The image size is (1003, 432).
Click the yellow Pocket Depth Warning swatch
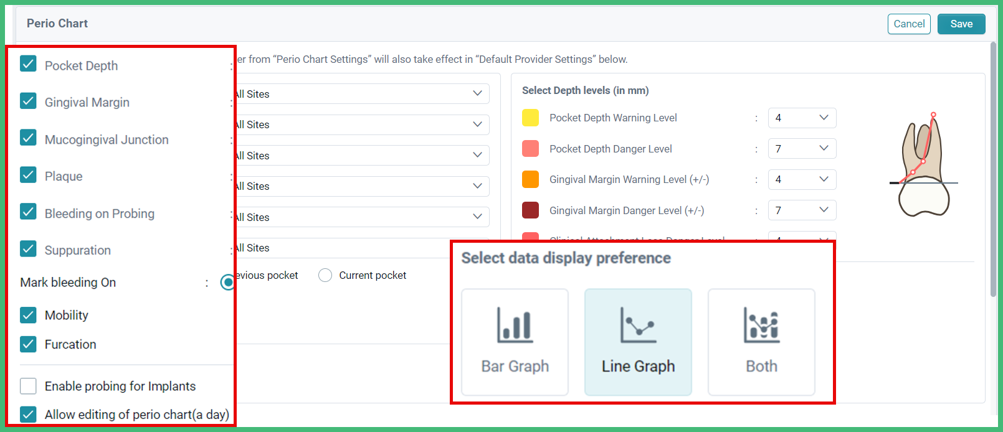[x=530, y=118]
